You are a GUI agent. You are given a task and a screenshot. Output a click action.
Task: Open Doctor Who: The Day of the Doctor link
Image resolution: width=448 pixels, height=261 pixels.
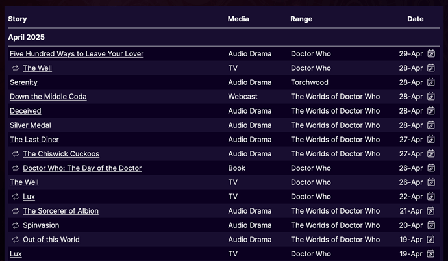click(x=82, y=168)
